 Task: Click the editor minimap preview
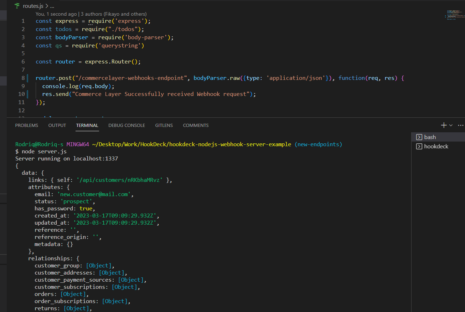coord(455,14)
